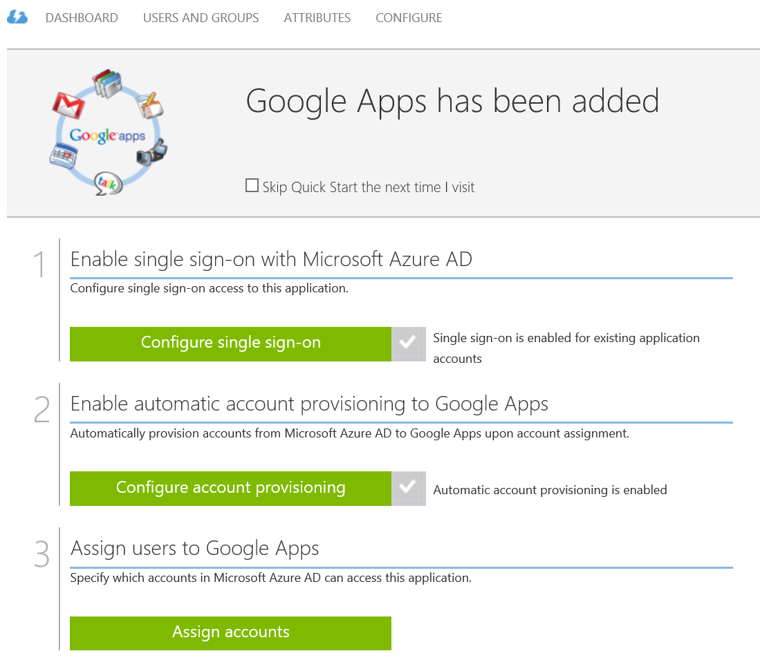Click the notepad with pencil icon
Image resolution: width=760 pixels, height=669 pixels.
pyautogui.click(x=149, y=104)
